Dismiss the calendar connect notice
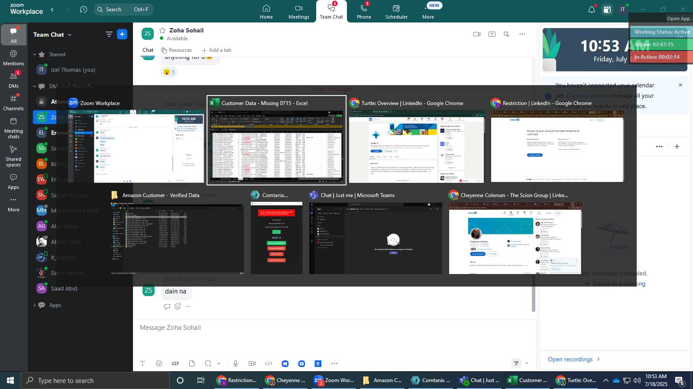The height and width of the screenshot is (389, 693). point(680,85)
